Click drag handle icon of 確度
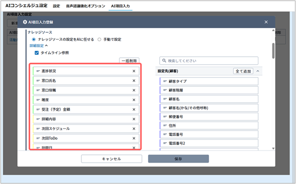 (38, 100)
